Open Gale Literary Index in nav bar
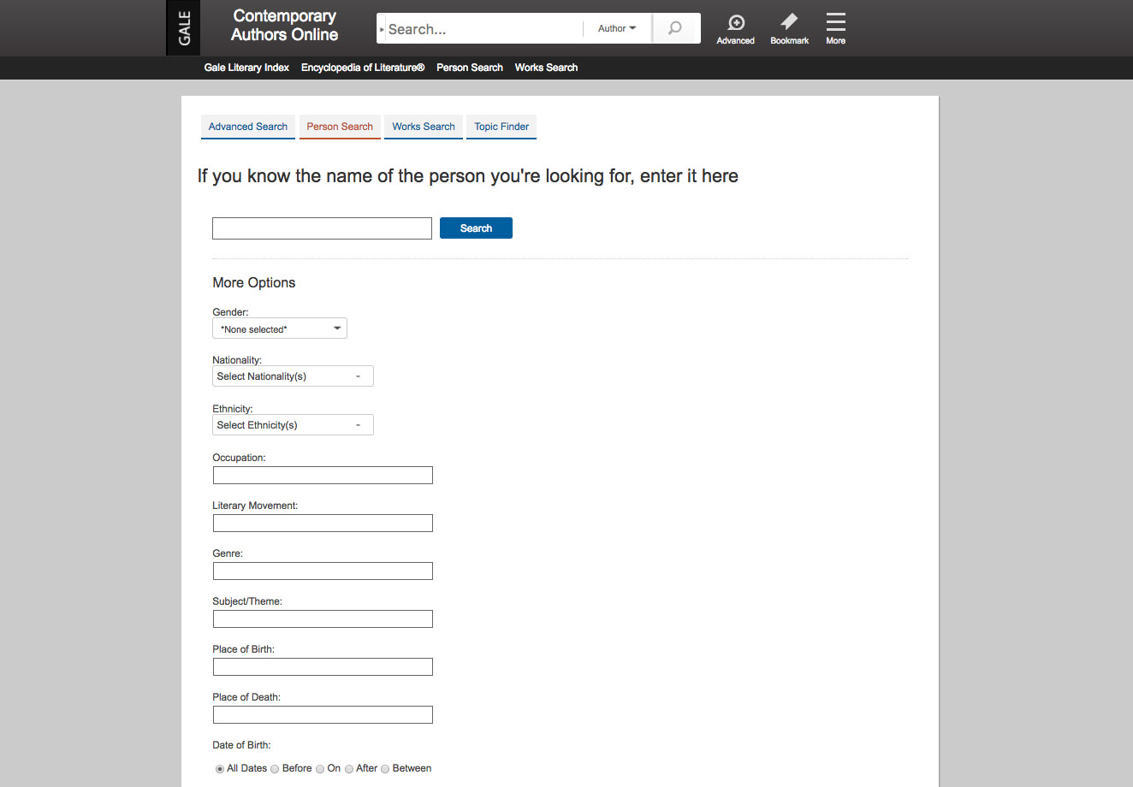1133x787 pixels. click(246, 68)
